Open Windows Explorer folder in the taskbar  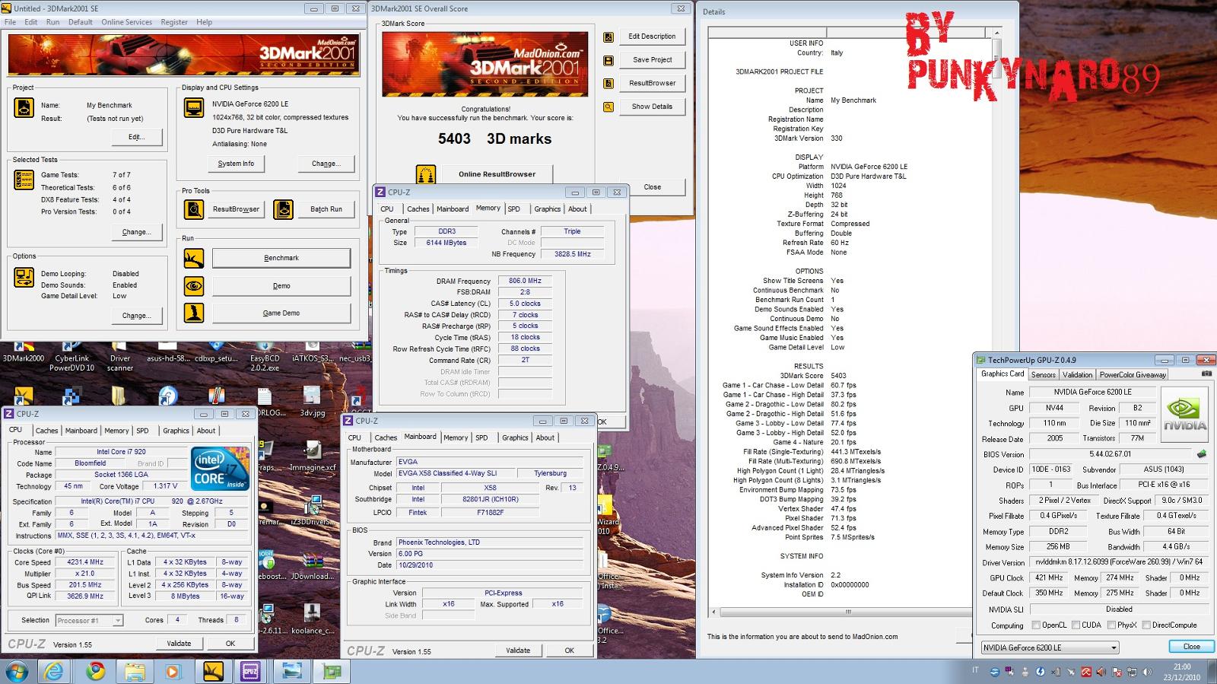(x=135, y=671)
